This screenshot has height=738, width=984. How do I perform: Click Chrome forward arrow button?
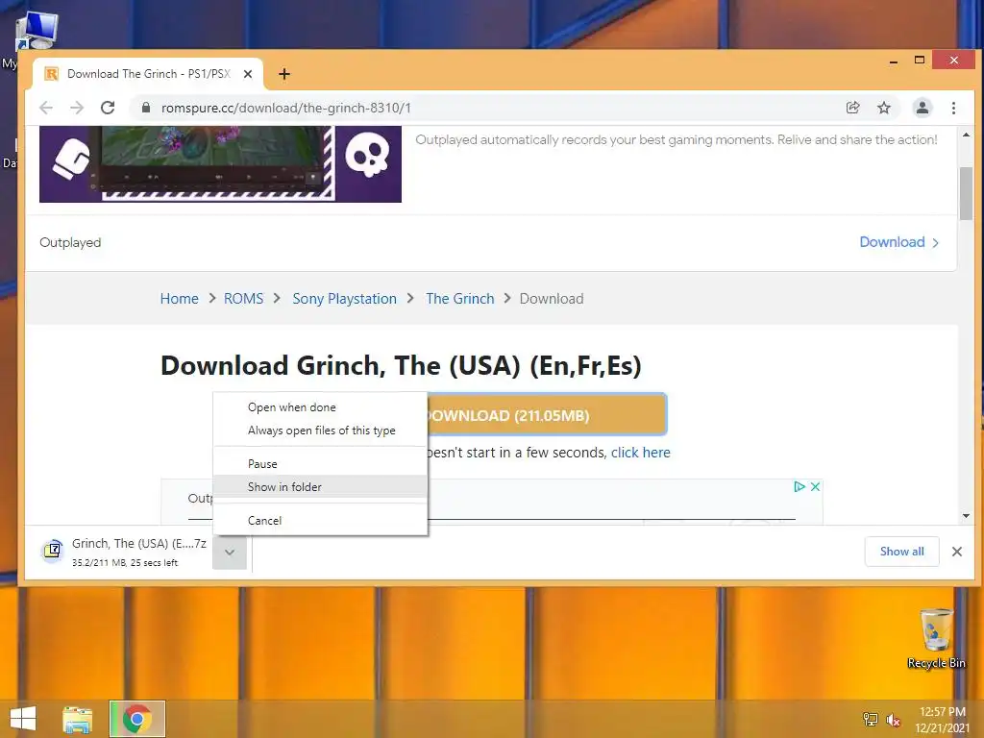pyautogui.click(x=77, y=108)
